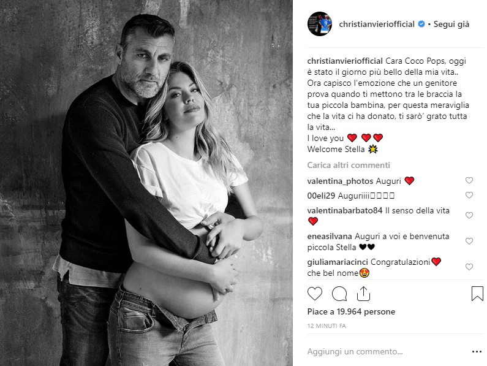Like 00eli29's Auguriiii comment
The width and height of the screenshot is (487, 366).
[x=469, y=195]
